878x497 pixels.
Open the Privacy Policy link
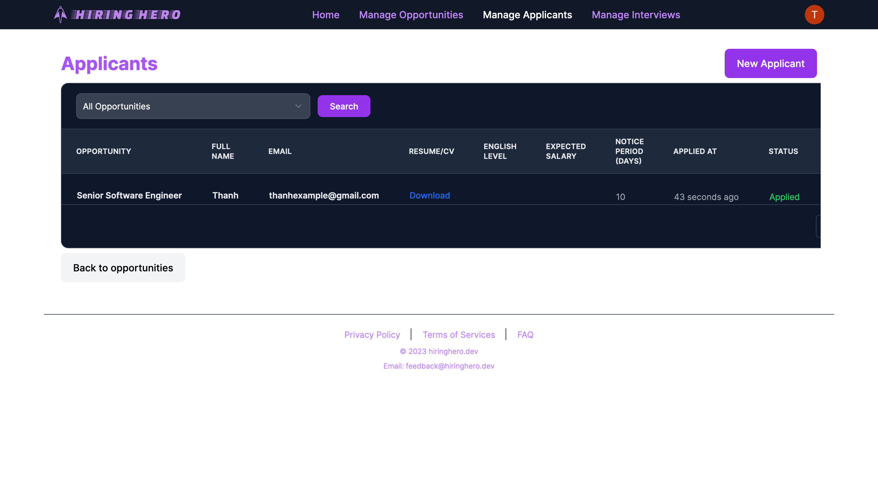click(372, 334)
